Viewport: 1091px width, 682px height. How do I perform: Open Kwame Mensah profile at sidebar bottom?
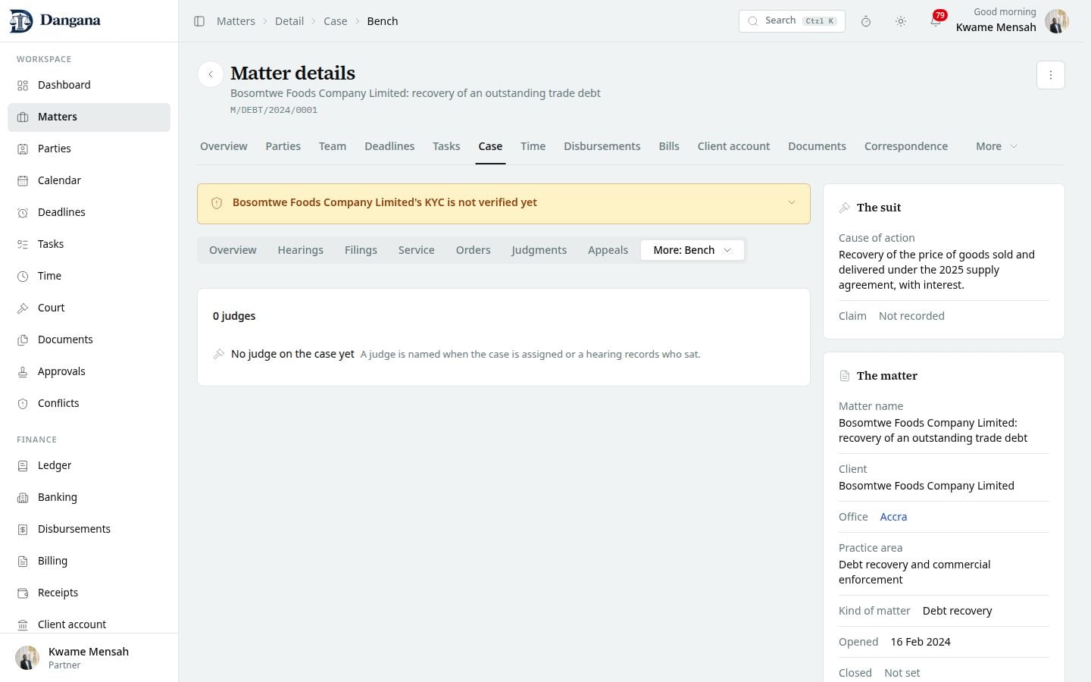pos(89,658)
